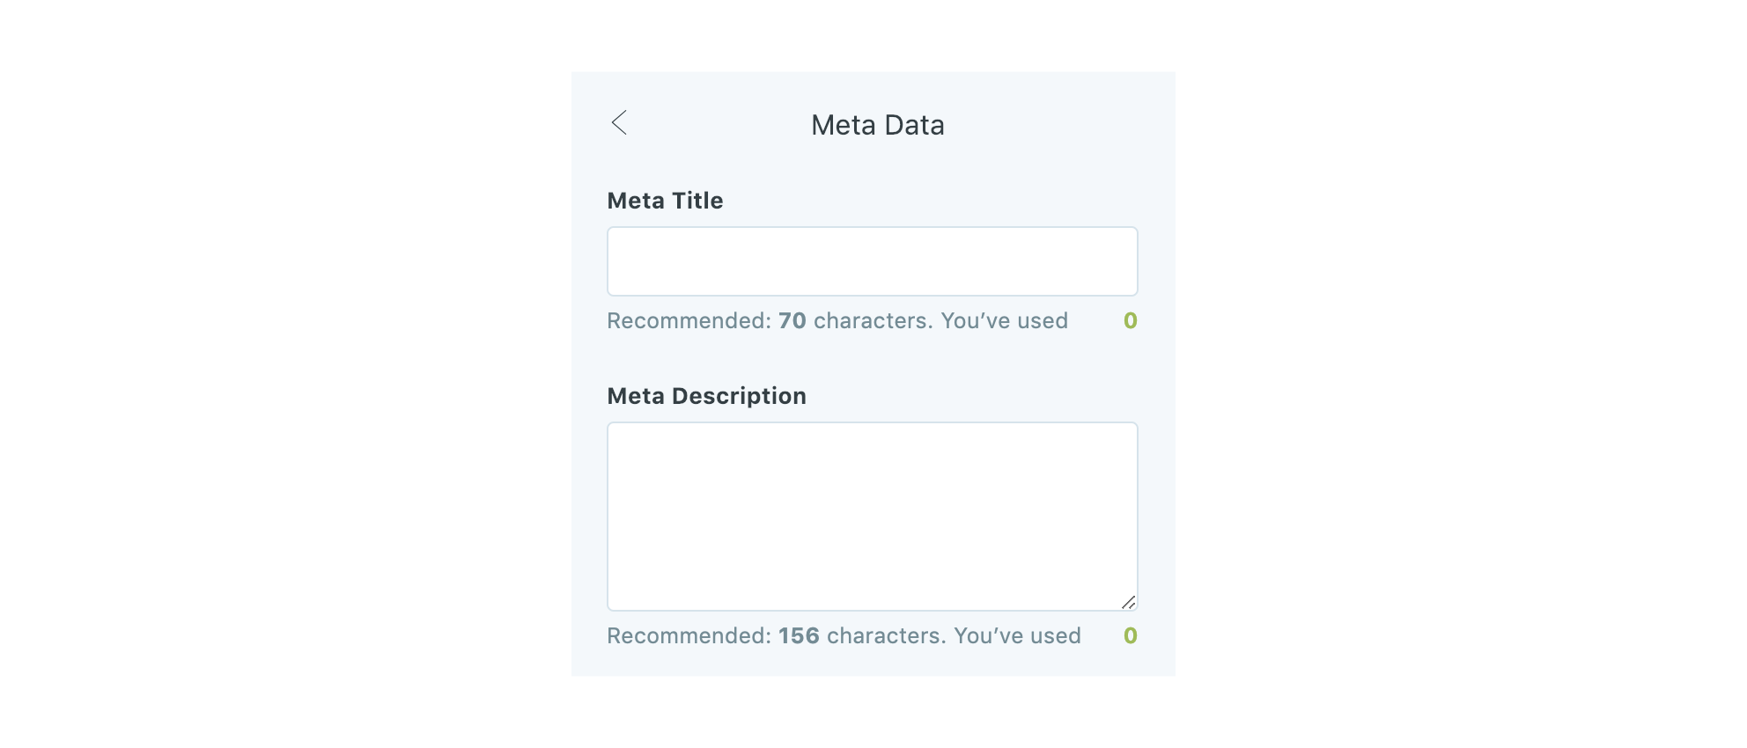Click "Recommended:" text below Meta Title field

[689, 321]
